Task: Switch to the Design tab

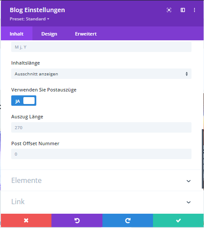Action: pyautogui.click(x=49, y=34)
